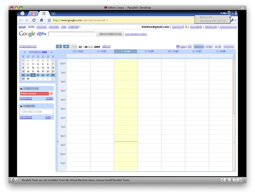Open the Gmail link in top navigation
Viewport: 255px width, 195px height.
22,27
